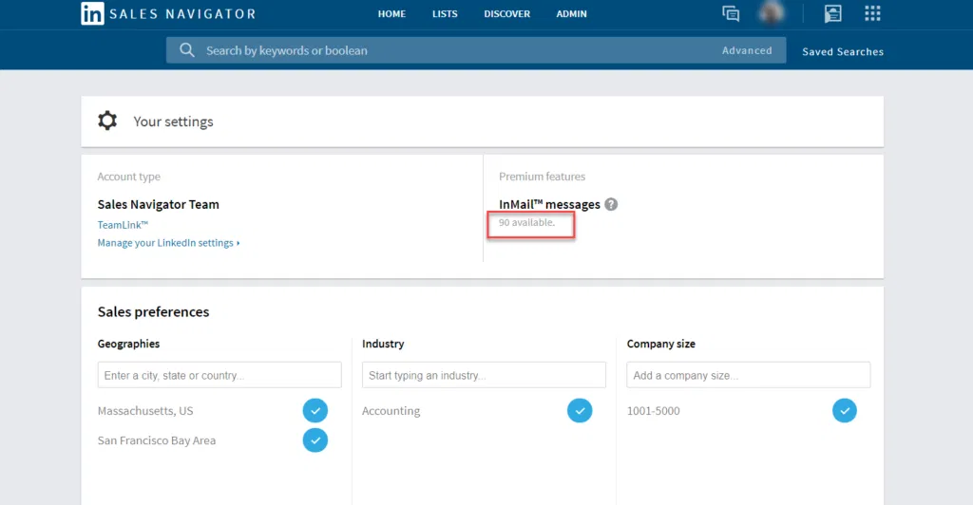Viewport: 973px width, 505px height.
Task: Click the settings gear icon
Action: coord(108,122)
